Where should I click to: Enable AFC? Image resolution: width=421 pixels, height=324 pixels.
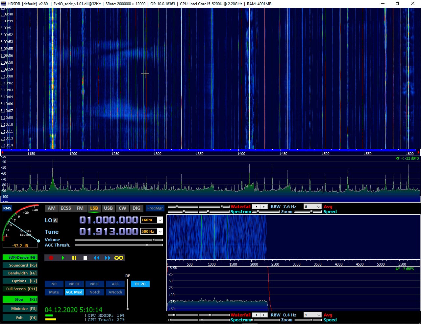click(115, 284)
